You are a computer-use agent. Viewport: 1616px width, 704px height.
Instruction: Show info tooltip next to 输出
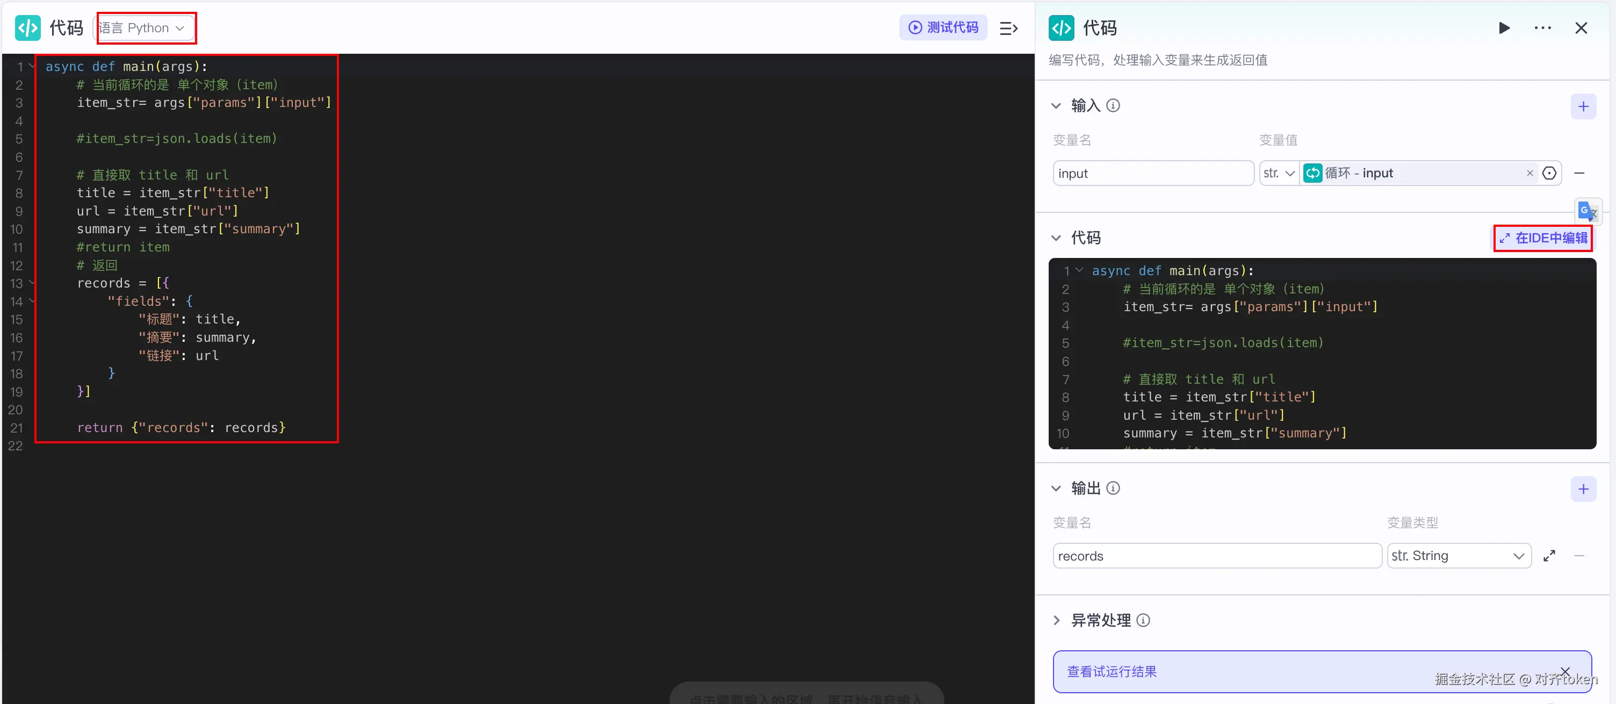[x=1113, y=488]
